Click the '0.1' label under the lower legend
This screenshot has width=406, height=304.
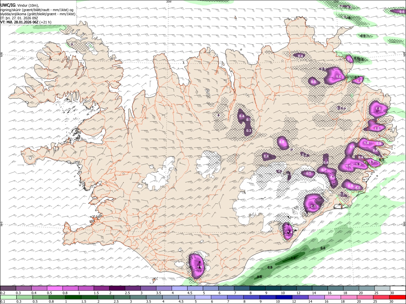tap(3, 302)
